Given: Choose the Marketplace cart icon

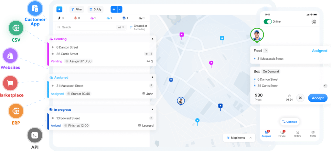Looking at the screenshot, I should point(10,83).
